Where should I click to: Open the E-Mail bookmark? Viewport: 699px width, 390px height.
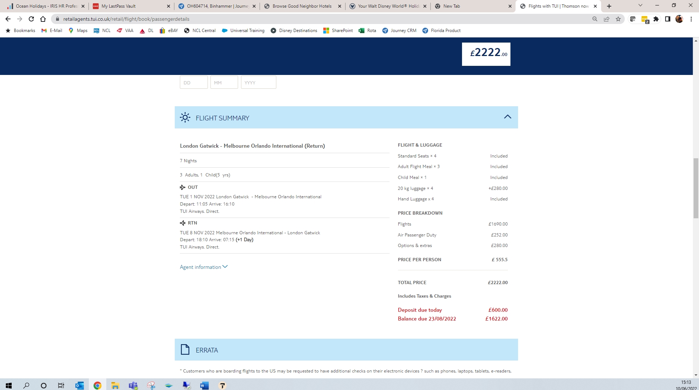click(52, 31)
